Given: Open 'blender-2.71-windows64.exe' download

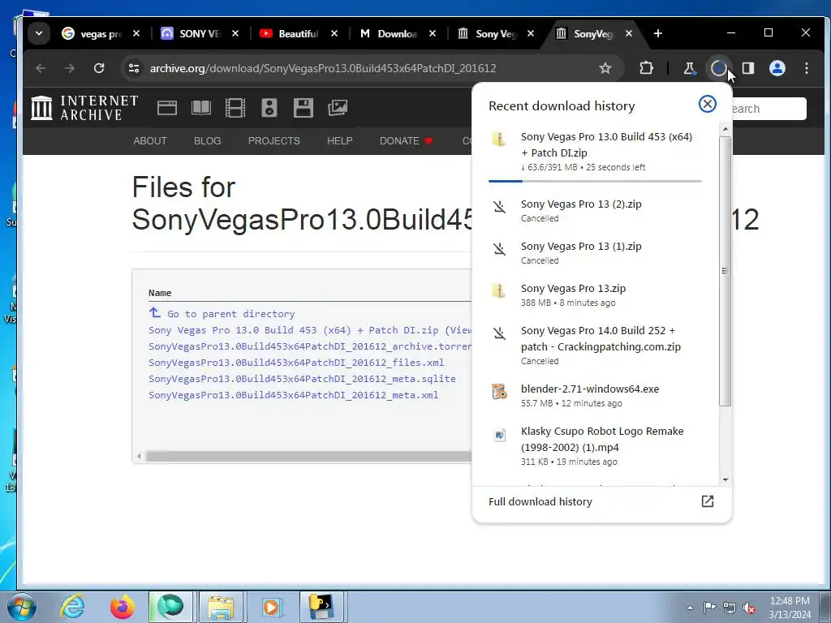Looking at the screenshot, I should (595, 395).
